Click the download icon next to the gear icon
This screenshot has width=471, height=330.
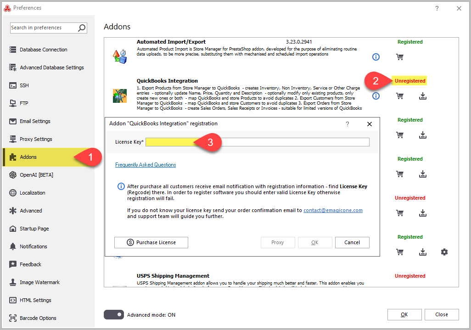coord(423,252)
